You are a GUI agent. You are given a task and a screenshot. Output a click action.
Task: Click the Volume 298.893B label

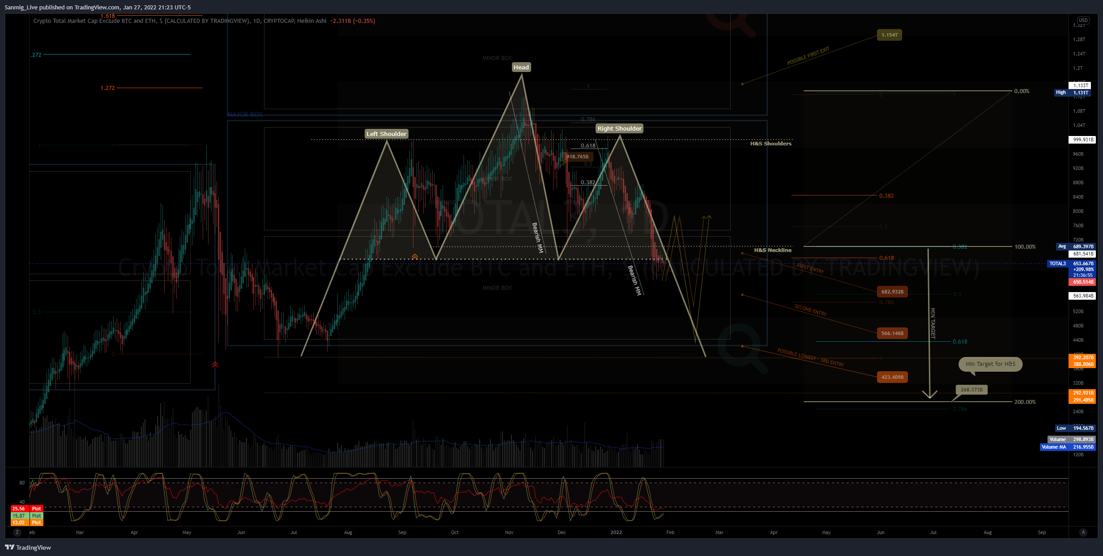(1071, 439)
